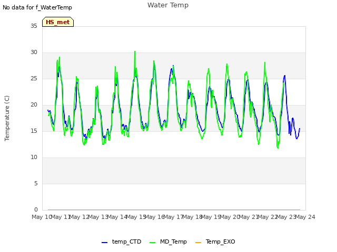Click the May 10 x-axis label
Image resolution: width=337 pixels, height=252 pixels.
(42, 217)
